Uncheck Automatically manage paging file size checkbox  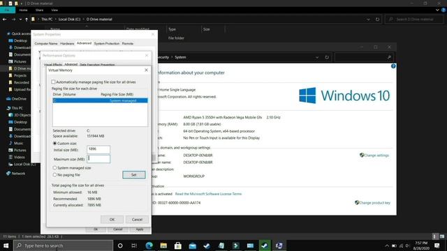tap(53, 82)
